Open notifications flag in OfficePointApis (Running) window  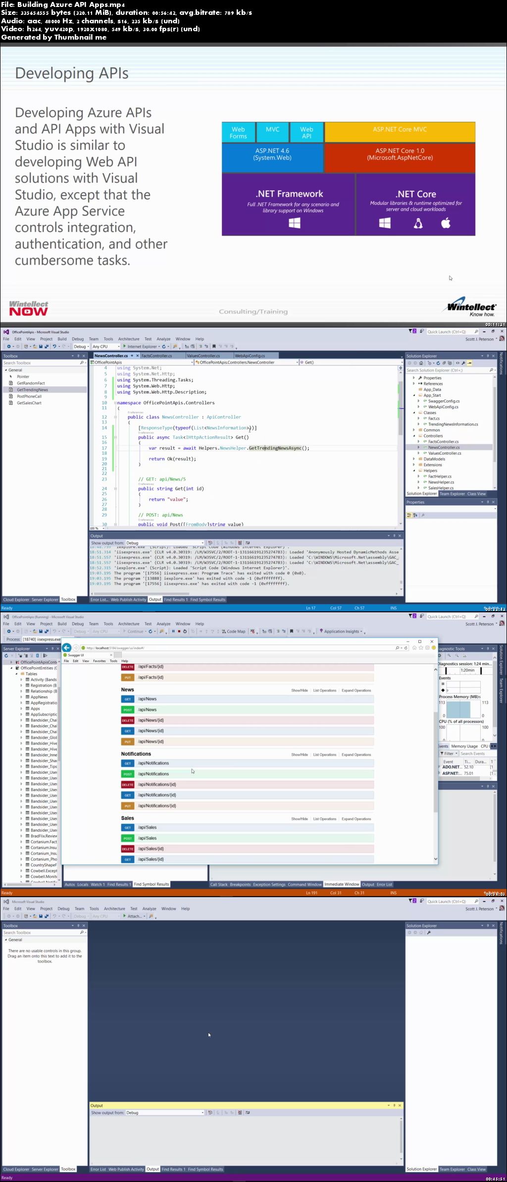(x=412, y=616)
